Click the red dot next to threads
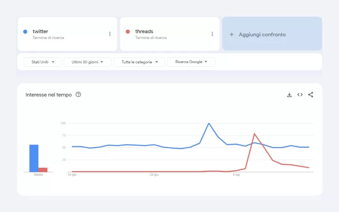 click(128, 32)
